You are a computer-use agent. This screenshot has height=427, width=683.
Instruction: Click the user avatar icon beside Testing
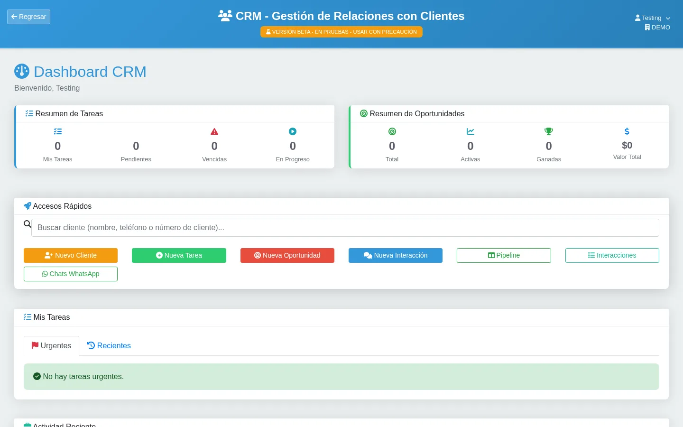pos(637,18)
